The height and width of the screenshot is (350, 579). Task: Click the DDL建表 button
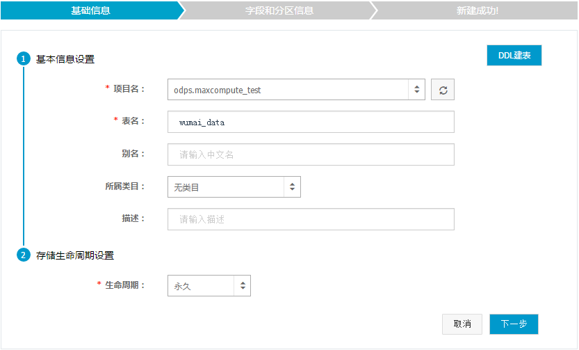514,56
